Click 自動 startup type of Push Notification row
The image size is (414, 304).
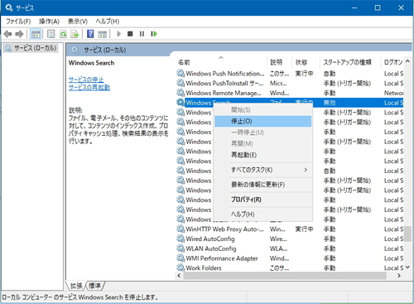pyautogui.click(x=330, y=74)
